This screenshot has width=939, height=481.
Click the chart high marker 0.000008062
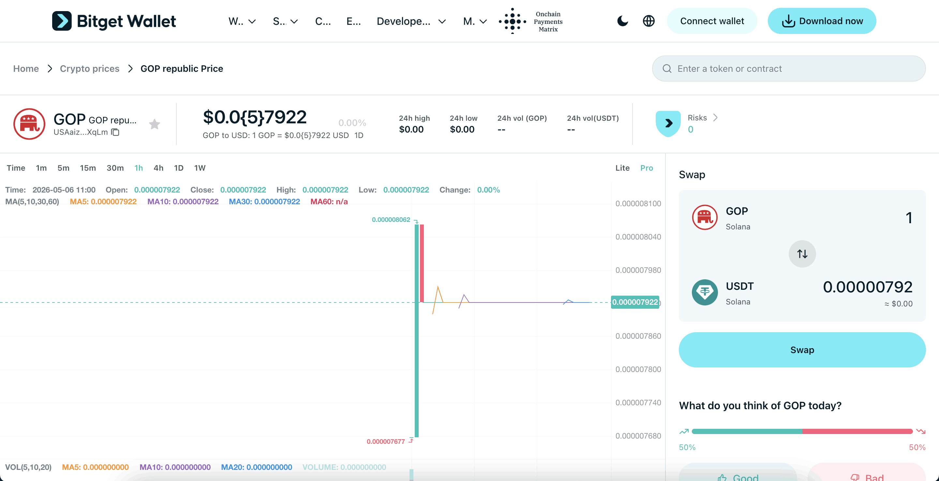391,220
